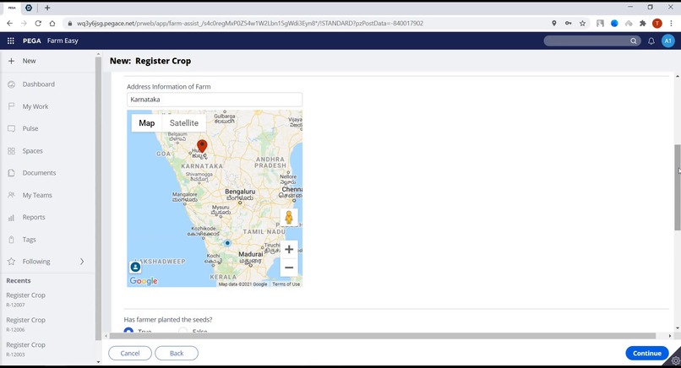The image size is (681, 368).
Task: Click the Following star icon
Action: (11, 262)
